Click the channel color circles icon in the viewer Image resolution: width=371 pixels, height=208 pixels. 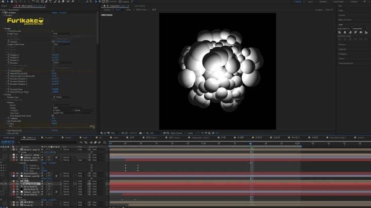147,133
